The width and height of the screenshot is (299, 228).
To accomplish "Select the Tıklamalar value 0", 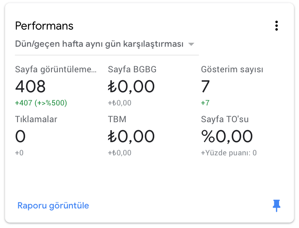I will coord(20,136).
